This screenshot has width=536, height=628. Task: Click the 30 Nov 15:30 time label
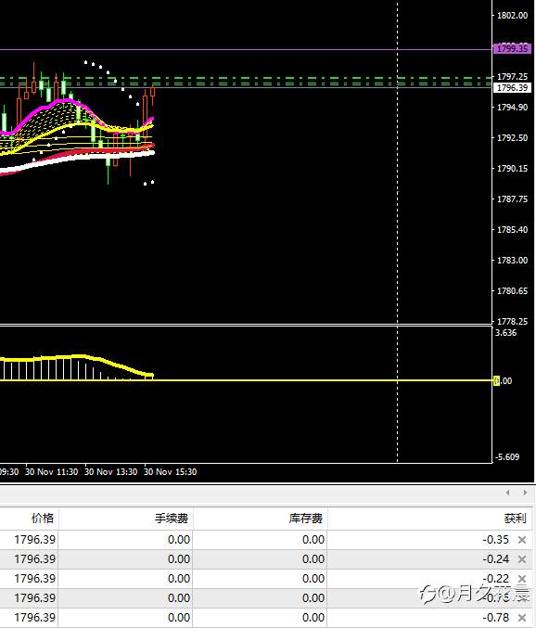[x=171, y=472]
